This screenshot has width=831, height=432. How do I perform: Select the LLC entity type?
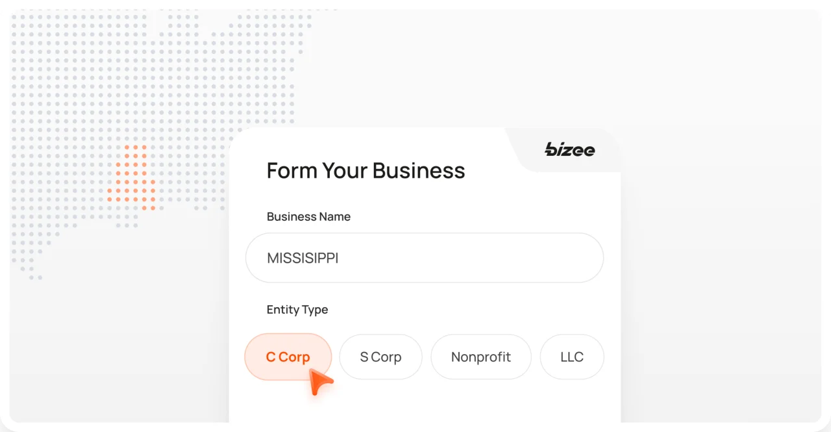[571, 357]
